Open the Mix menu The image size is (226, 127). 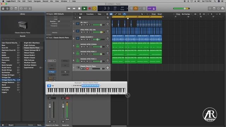click(52, 1)
